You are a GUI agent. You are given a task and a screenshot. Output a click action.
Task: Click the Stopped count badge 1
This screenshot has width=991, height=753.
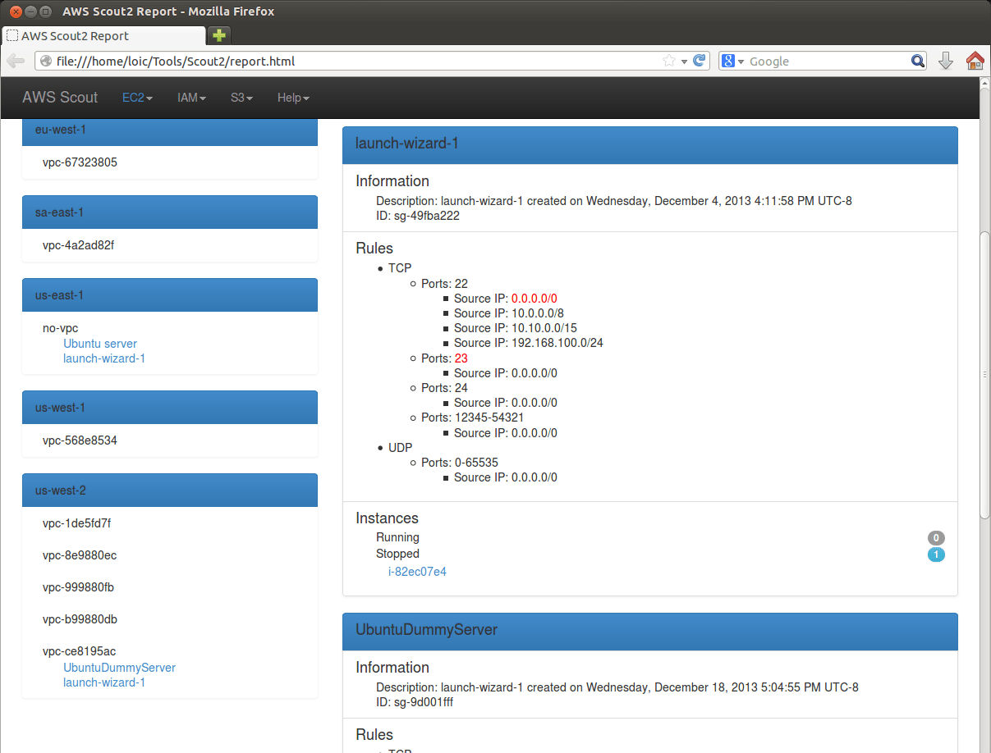coord(936,554)
